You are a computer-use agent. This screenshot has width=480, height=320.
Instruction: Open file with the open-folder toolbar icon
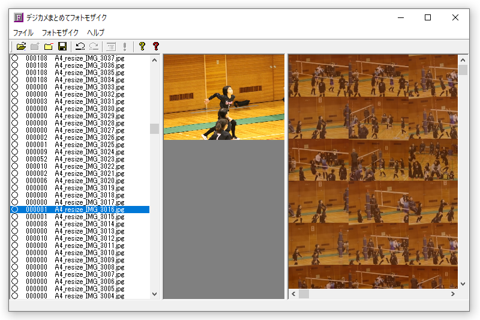pos(21,47)
